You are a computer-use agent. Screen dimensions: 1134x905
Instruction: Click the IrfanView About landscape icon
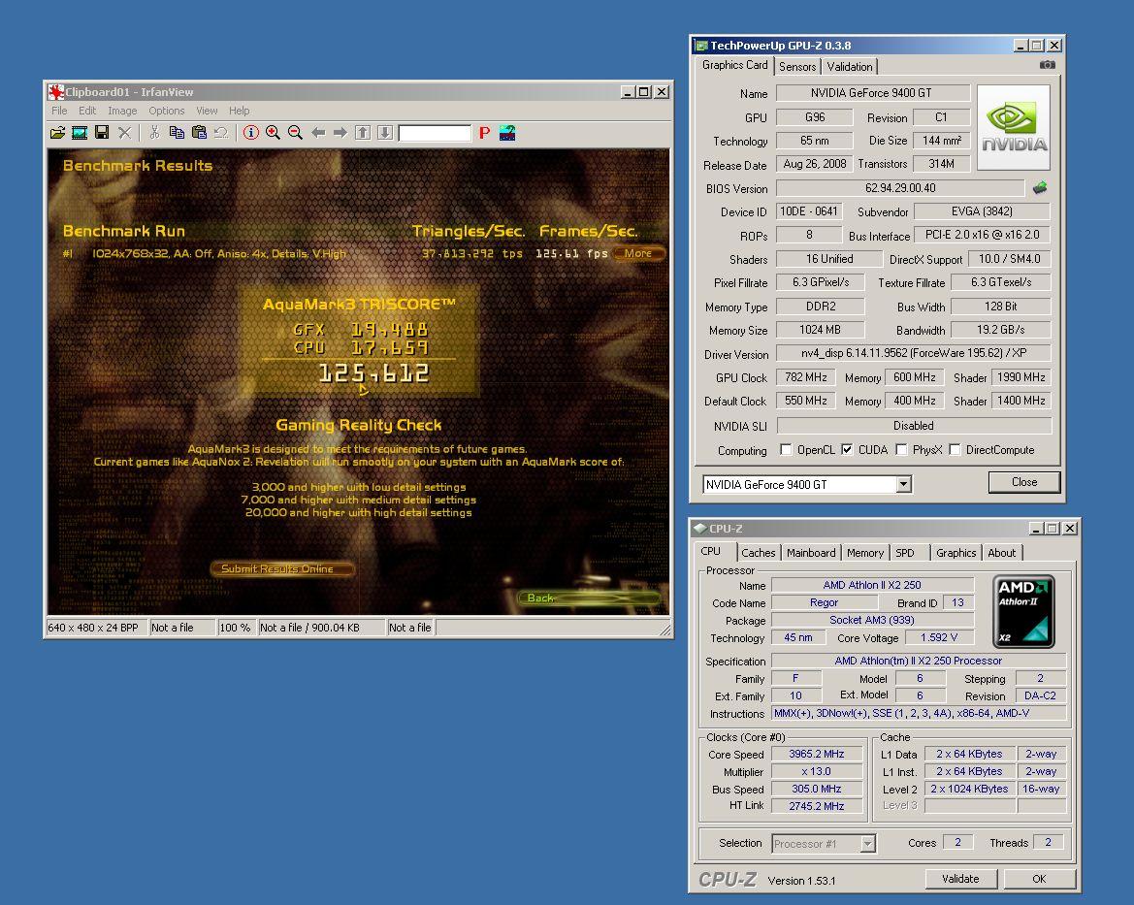tap(507, 132)
